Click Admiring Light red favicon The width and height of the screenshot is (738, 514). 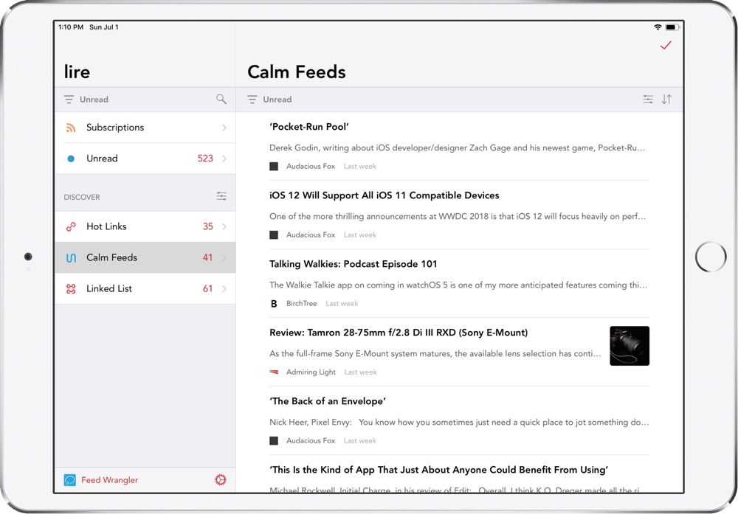click(274, 372)
